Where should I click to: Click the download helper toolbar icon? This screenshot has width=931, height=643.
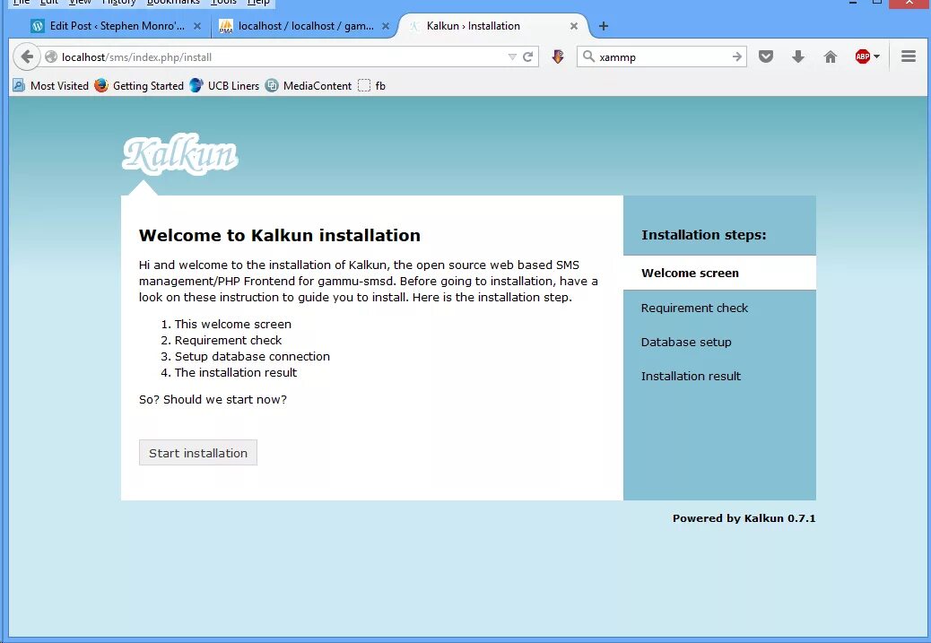pyautogui.click(x=558, y=57)
